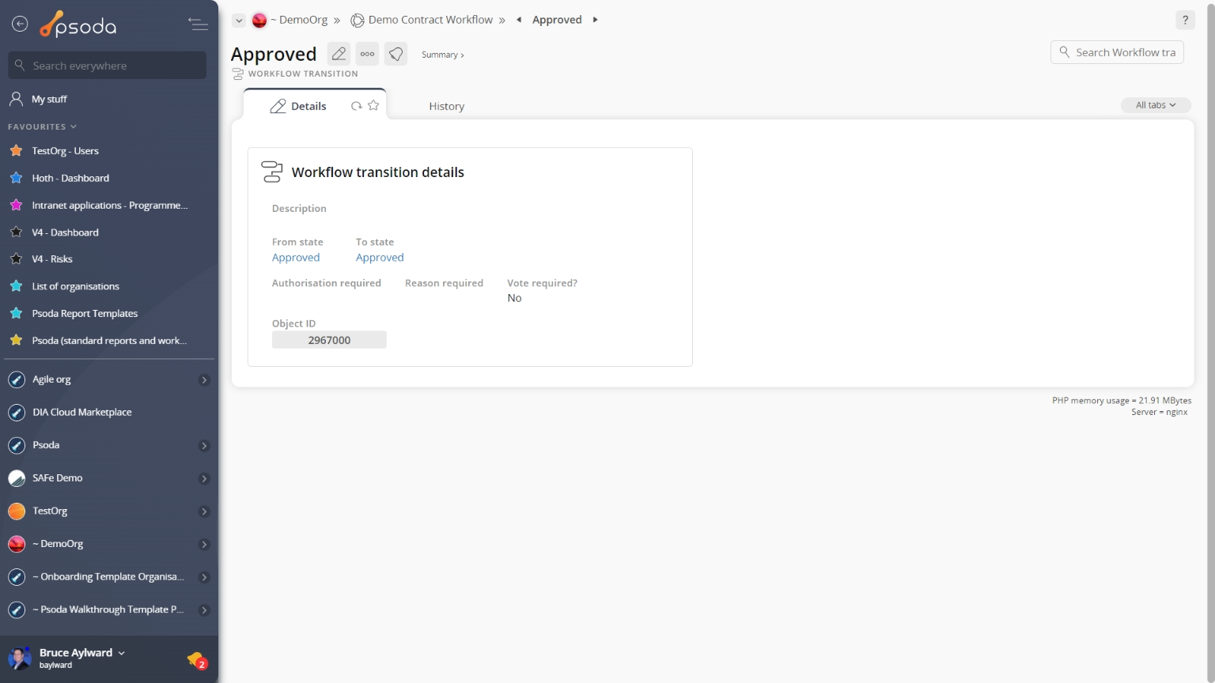Go to previous workflow transition arrow

click(x=519, y=20)
